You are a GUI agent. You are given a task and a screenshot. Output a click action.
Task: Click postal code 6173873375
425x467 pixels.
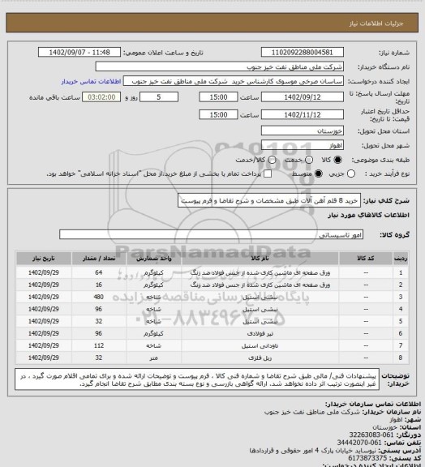click(367, 458)
